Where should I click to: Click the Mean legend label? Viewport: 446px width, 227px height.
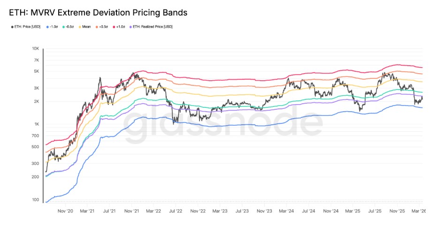tap(86, 27)
